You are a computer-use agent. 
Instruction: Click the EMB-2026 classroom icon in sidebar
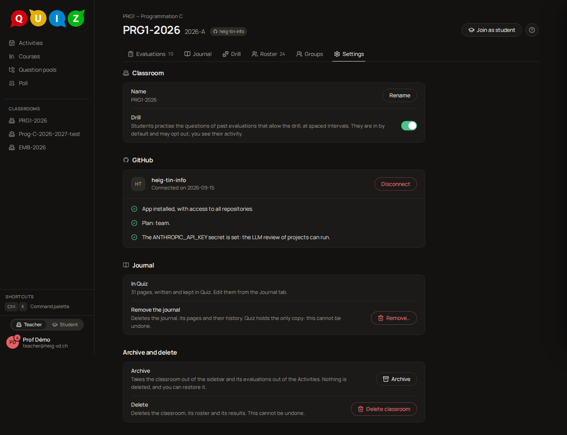[x=12, y=147]
